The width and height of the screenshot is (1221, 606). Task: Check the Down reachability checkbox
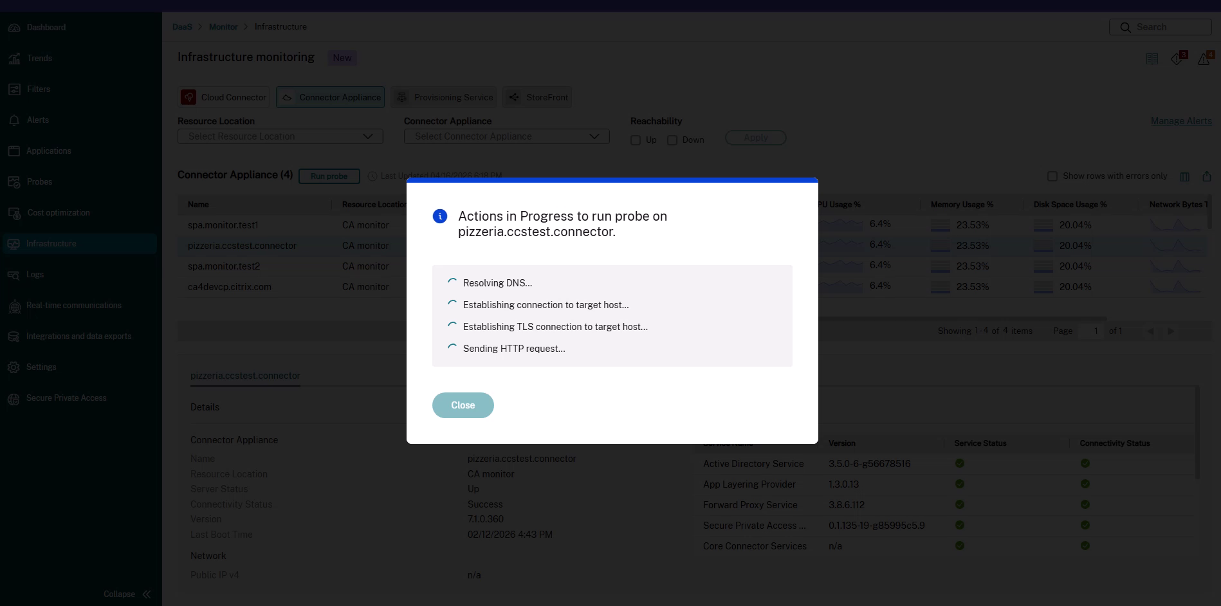point(672,140)
